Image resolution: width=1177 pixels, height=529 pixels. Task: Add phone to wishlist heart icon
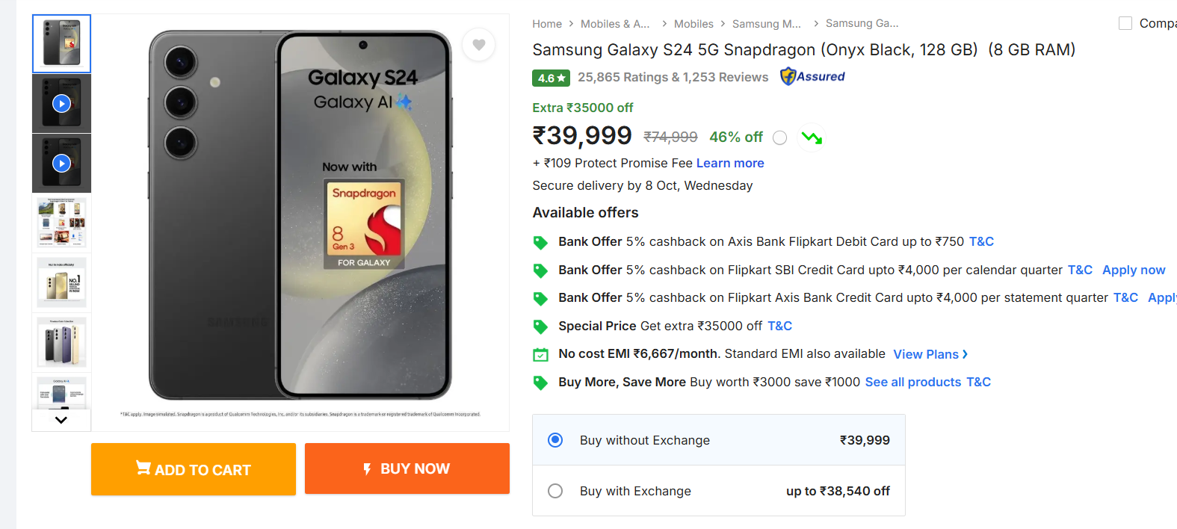click(479, 45)
